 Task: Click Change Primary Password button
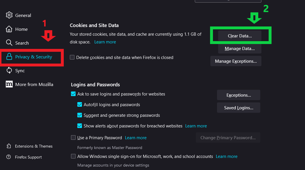[x=228, y=137]
